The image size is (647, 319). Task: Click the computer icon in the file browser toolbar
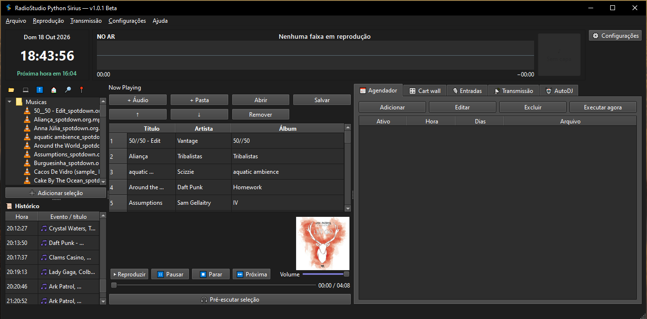[x=25, y=90]
